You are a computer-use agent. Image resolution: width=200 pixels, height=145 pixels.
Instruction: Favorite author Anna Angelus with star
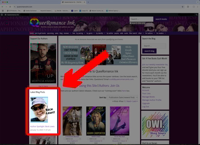[77, 141]
